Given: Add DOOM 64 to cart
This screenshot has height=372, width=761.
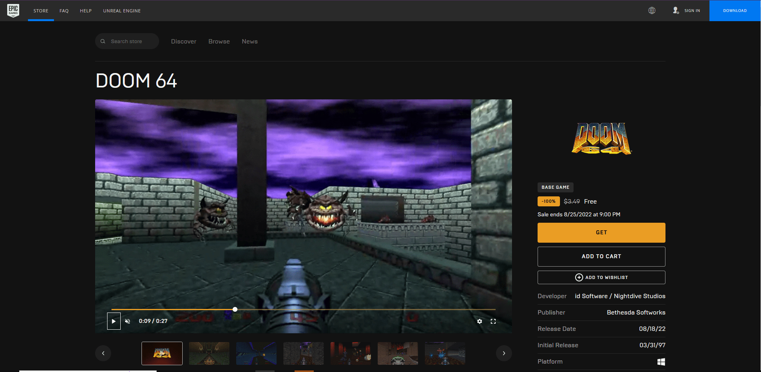Looking at the screenshot, I should click(602, 257).
